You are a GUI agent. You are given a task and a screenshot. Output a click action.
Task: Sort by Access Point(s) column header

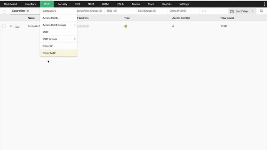coord(181,18)
